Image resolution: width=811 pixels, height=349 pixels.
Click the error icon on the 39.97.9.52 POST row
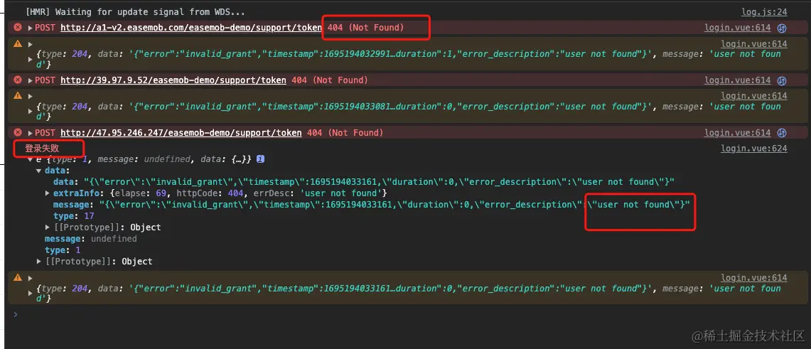pos(18,80)
